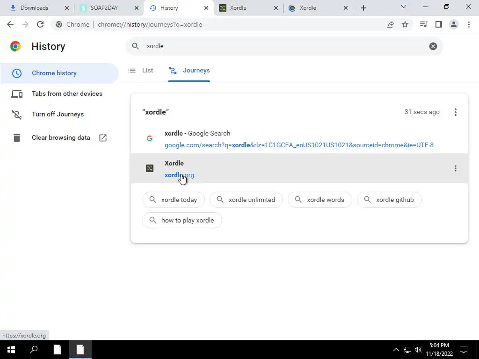Click the active file icon in taskbar

click(80, 350)
